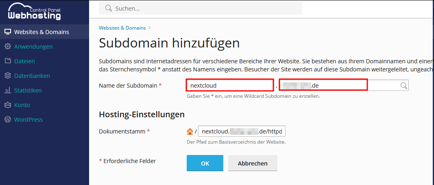Click the magnifier icon in the domain selector

(x=403, y=86)
